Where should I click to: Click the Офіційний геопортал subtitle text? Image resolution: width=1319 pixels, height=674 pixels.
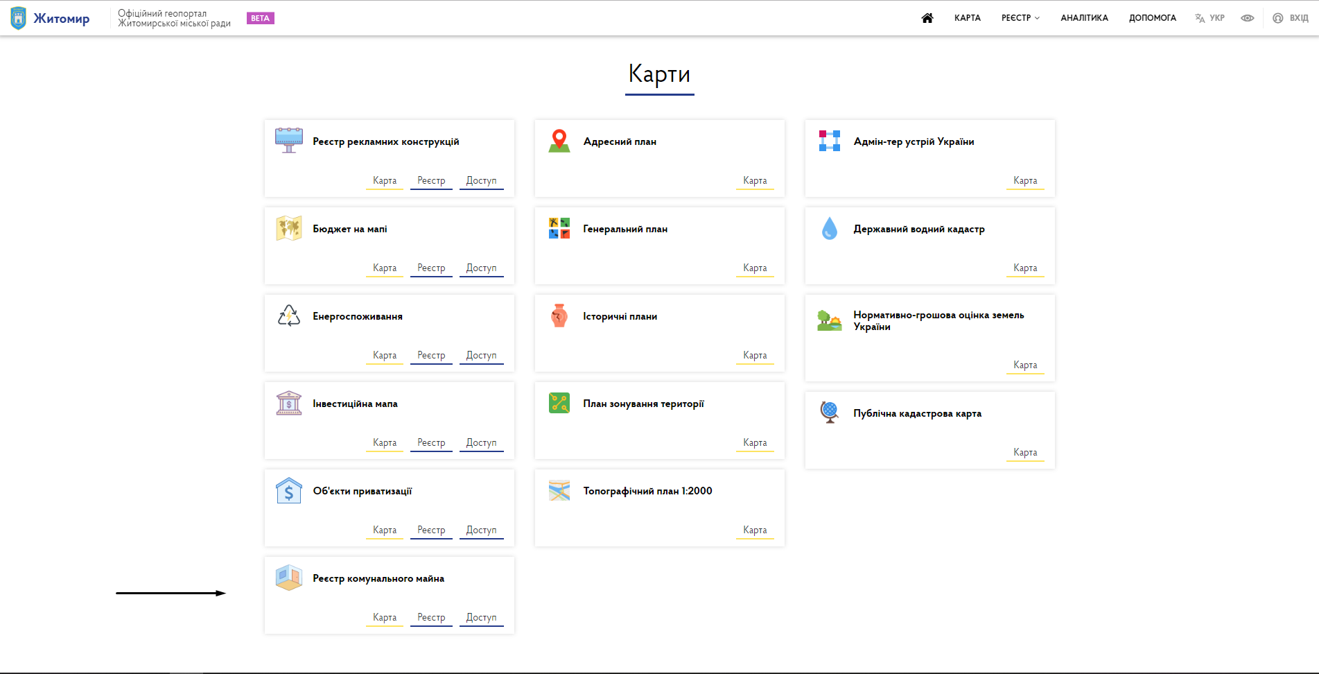[174, 18]
